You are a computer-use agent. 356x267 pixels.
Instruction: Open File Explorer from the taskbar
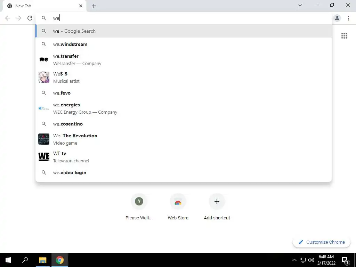(x=42, y=260)
